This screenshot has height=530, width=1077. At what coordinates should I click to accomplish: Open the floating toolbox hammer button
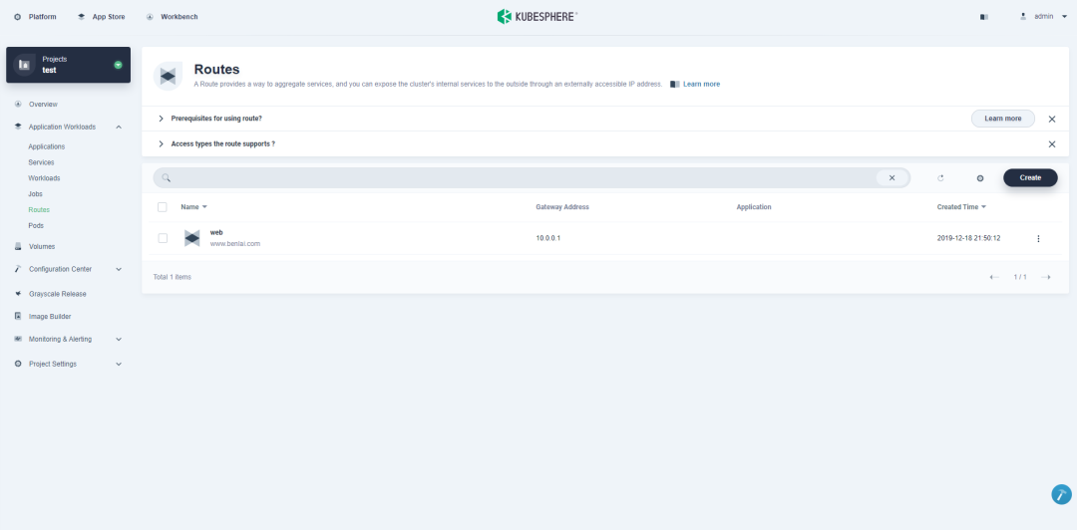pos(1061,494)
